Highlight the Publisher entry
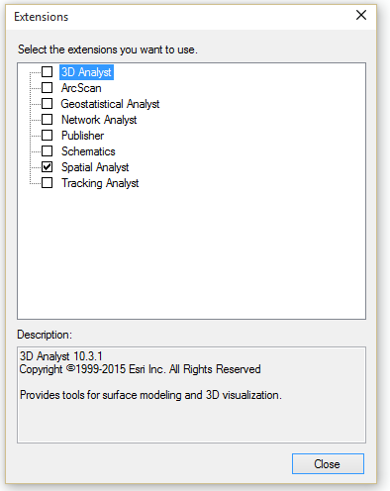Viewport: 390px width, 491px height. coord(82,136)
